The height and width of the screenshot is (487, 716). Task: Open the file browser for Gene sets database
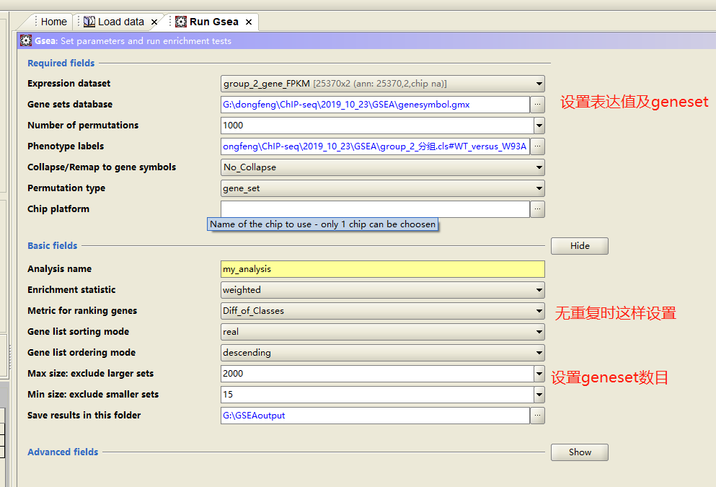pyautogui.click(x=537, y=105)
